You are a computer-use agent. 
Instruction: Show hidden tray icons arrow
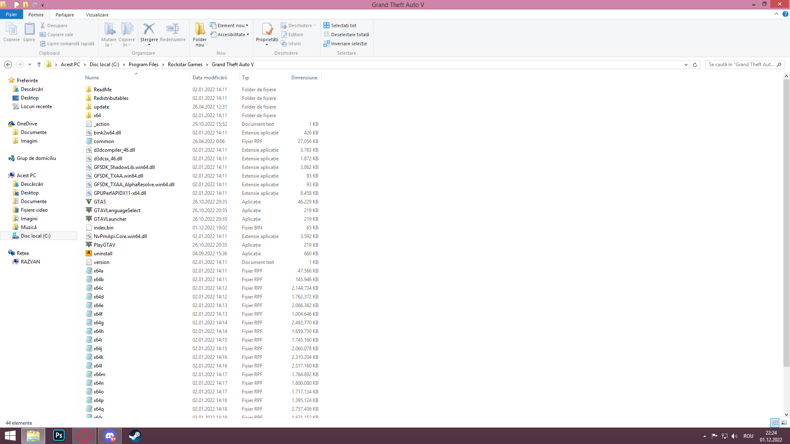(704, 436)
